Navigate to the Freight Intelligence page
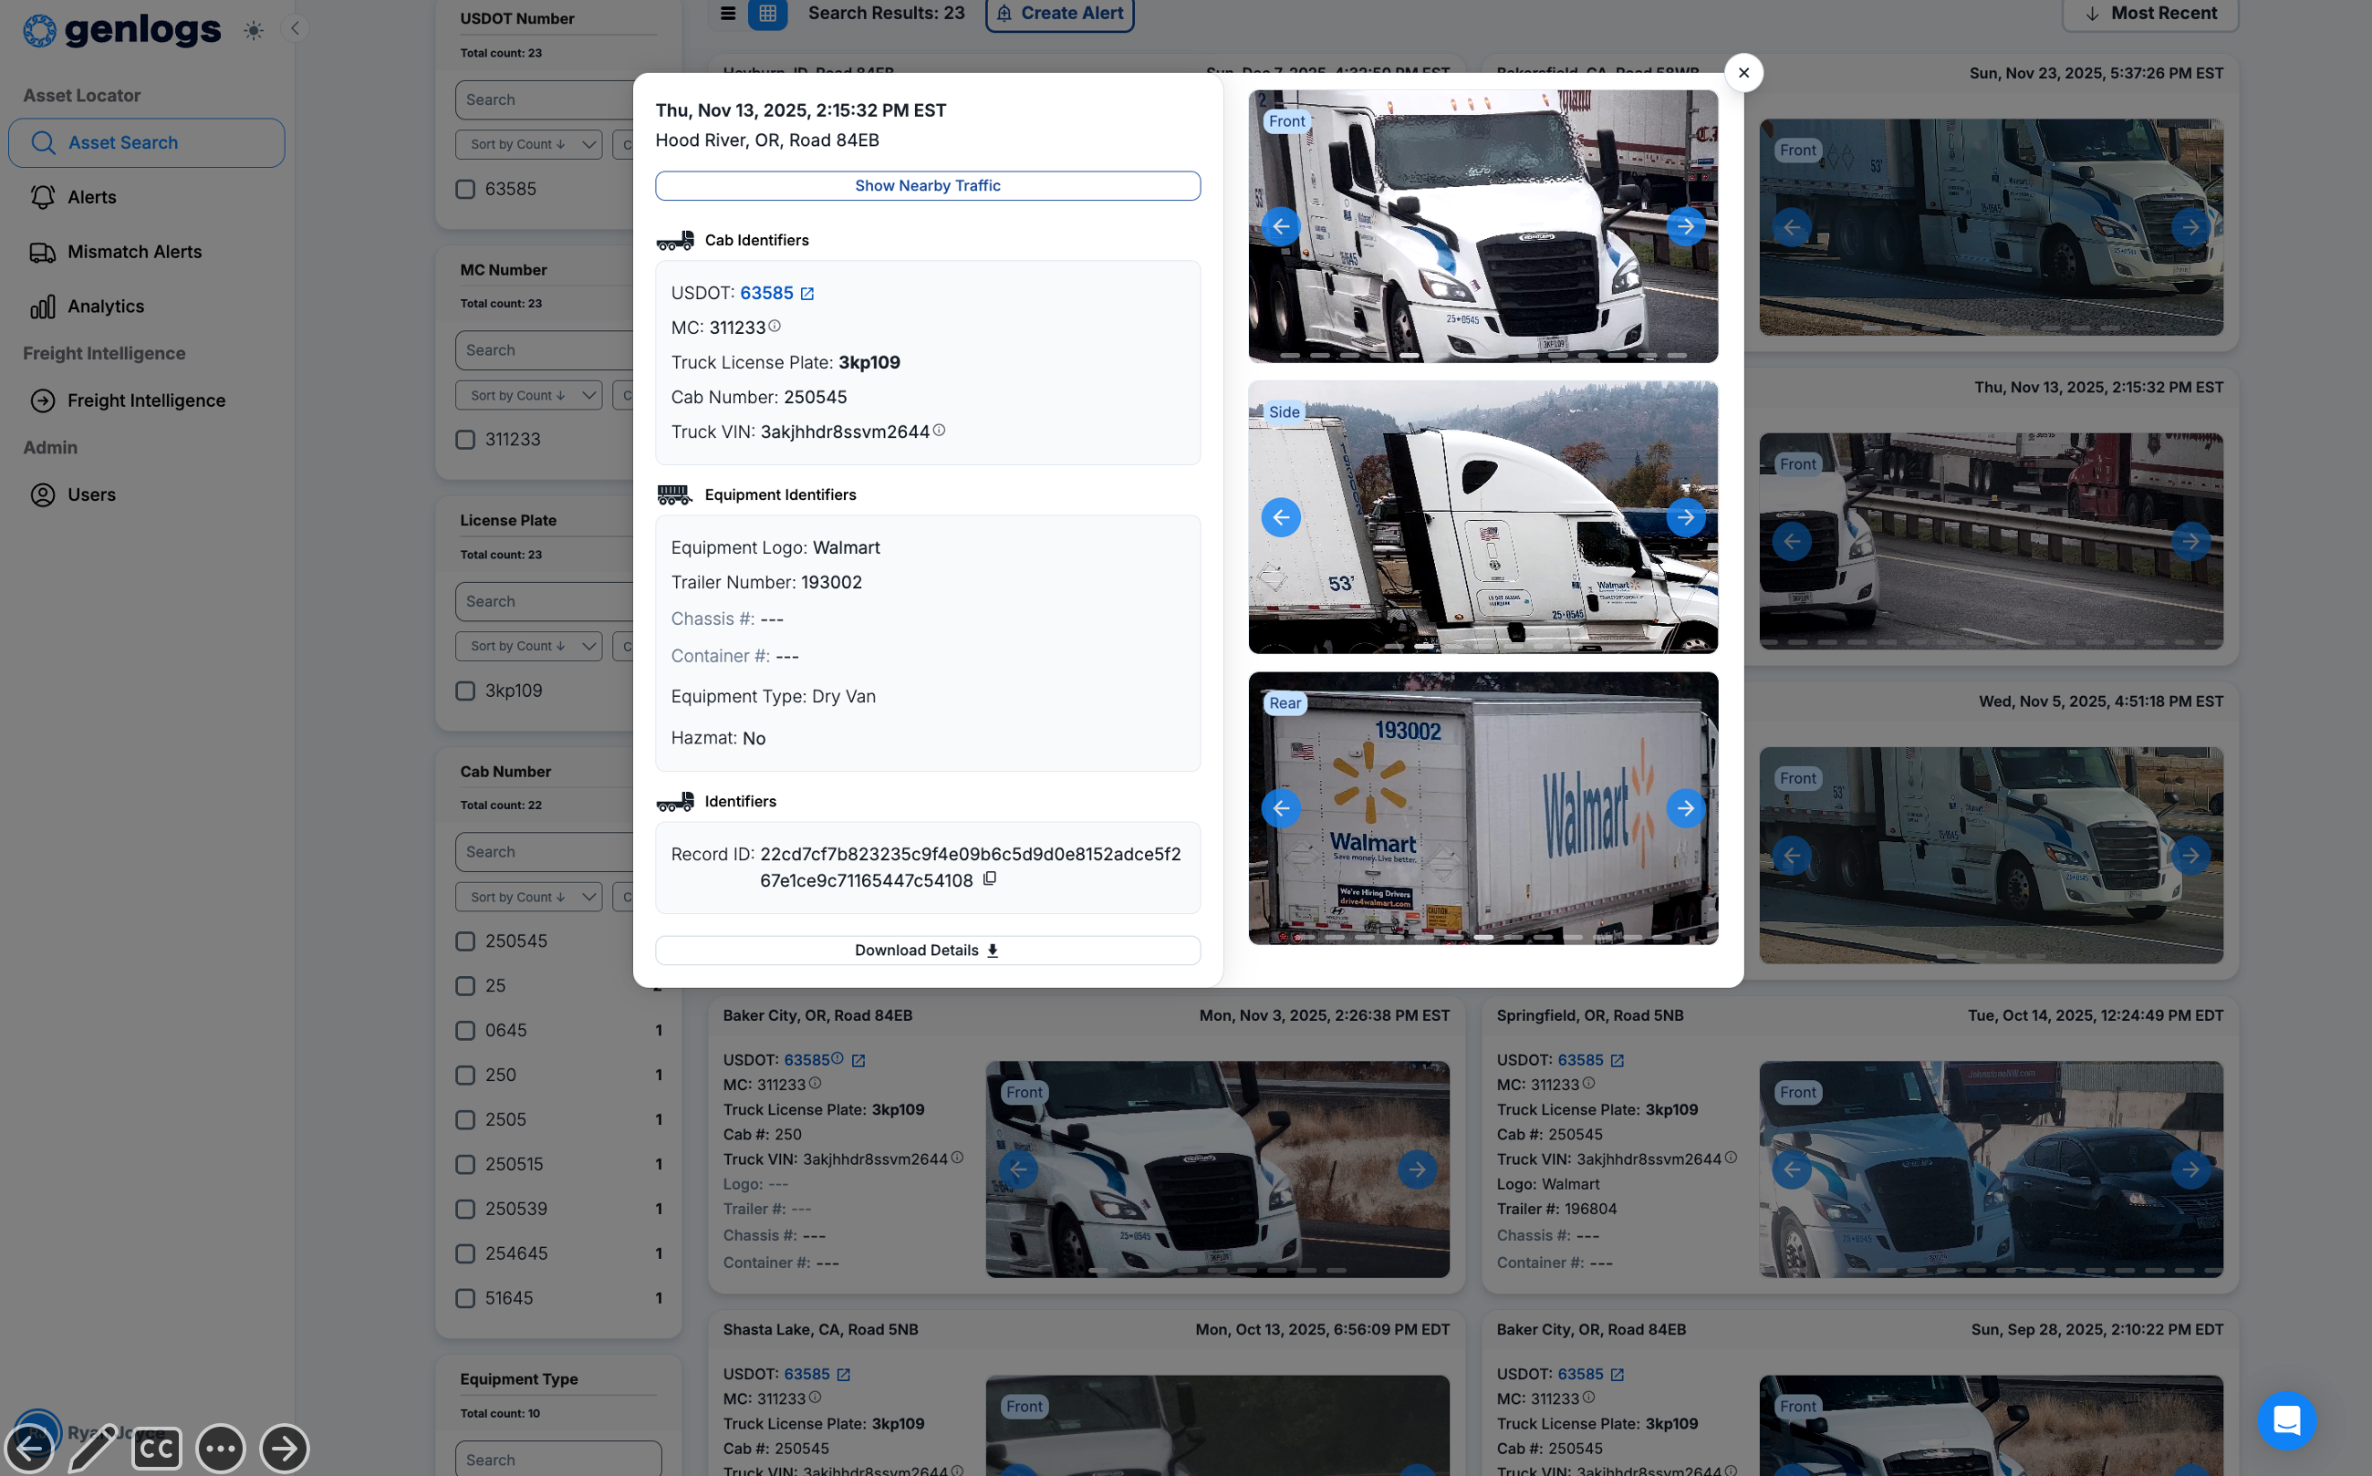The height and width of the screenshot is (1476, 2372). (x=145, y=400)
